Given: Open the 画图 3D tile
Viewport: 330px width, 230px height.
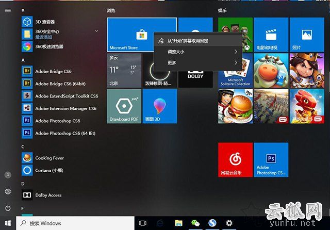Looking at the screenshot, I should [x=160, y=106].
